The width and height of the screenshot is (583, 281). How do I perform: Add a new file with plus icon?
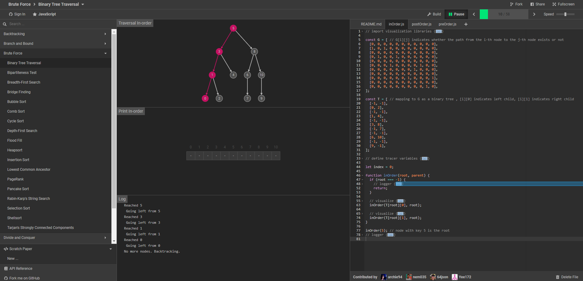[466, 24]
